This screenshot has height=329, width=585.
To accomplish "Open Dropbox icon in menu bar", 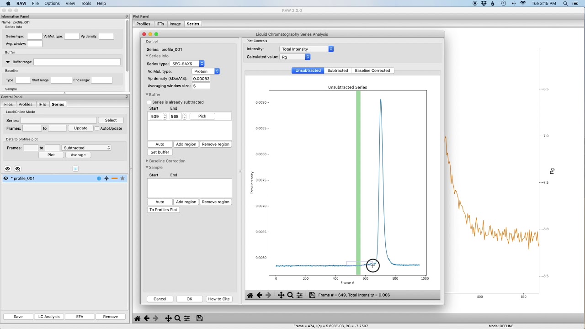I will [x=484, y=3].
